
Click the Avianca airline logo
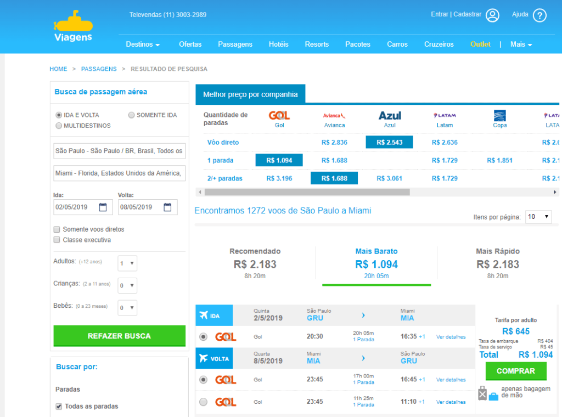pos(334,116)
